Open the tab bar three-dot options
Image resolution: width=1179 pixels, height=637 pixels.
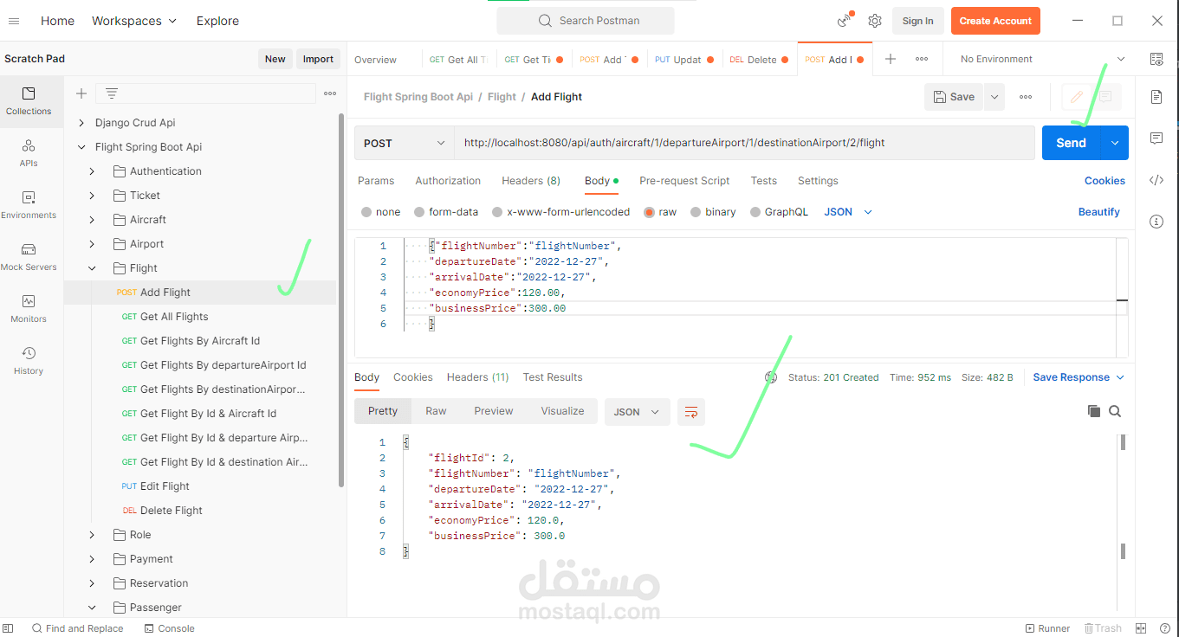922,59
